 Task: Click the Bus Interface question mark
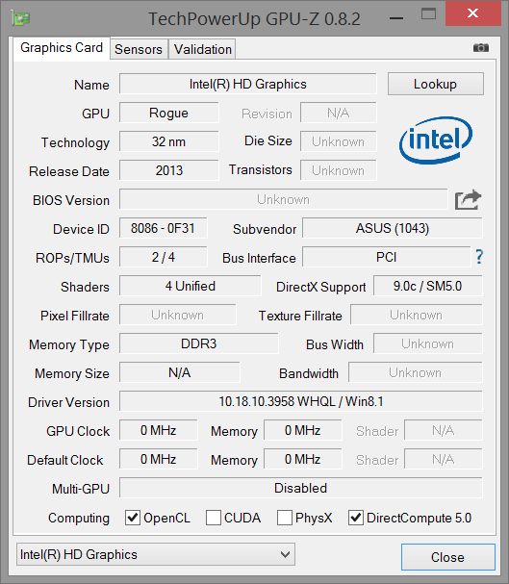coord(479,257)
